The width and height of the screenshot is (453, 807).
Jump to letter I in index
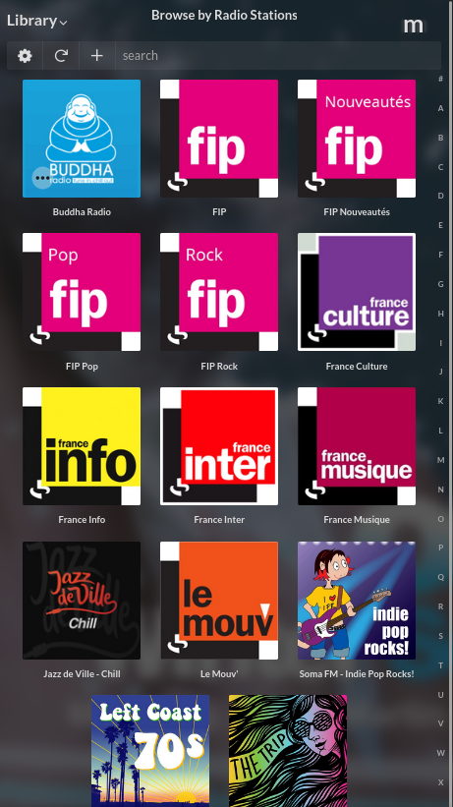pyautogui.click(x=440, y=342)
